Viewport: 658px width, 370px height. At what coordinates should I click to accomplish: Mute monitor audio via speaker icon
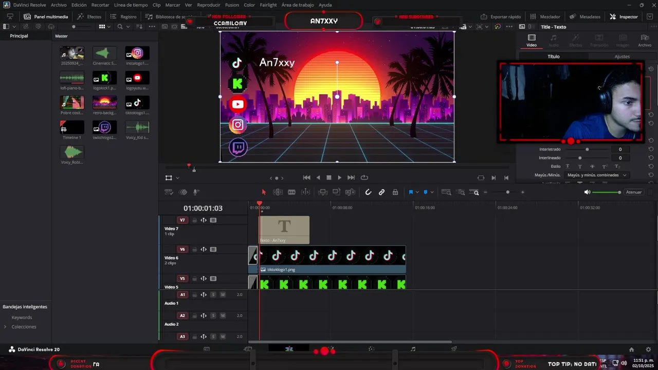pos(587,192)
